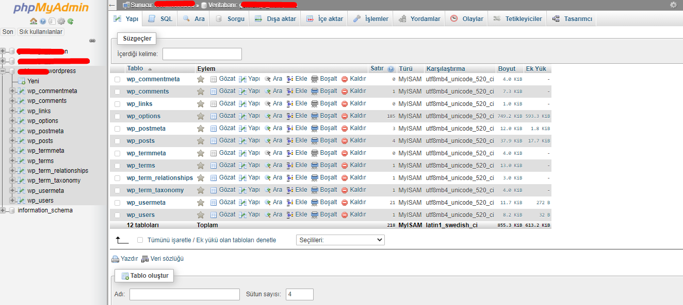Screen dimensions: 683x305
Task: Open phpMyAdmin help via question mark icon
Action: coord(43,21)
